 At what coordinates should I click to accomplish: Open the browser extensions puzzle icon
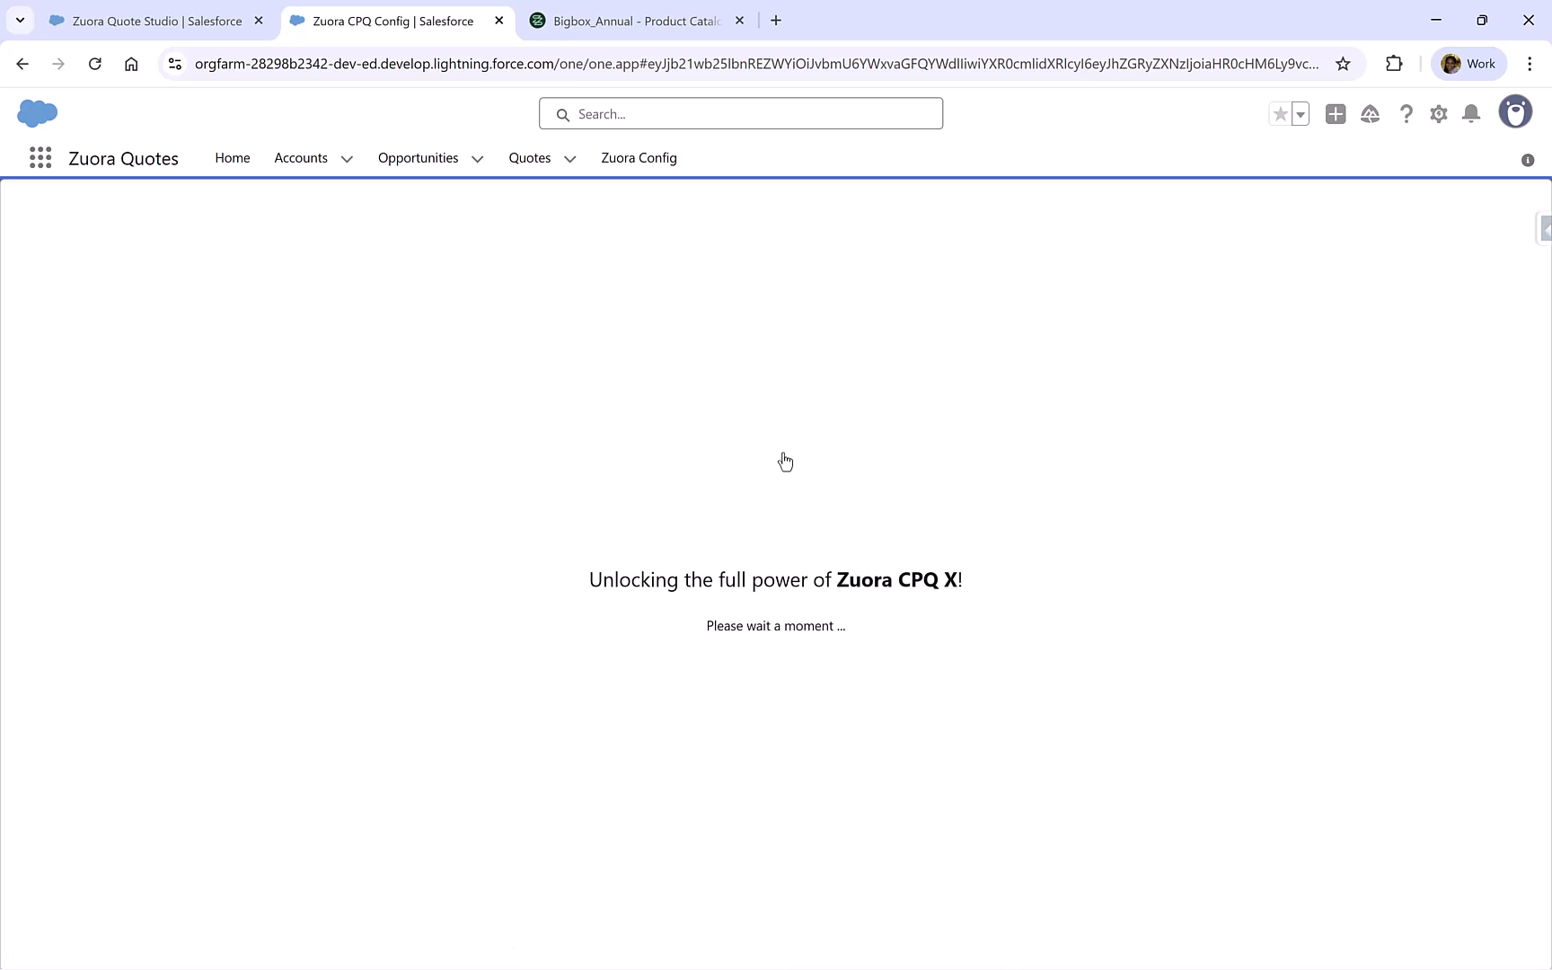coord(1394,63)
